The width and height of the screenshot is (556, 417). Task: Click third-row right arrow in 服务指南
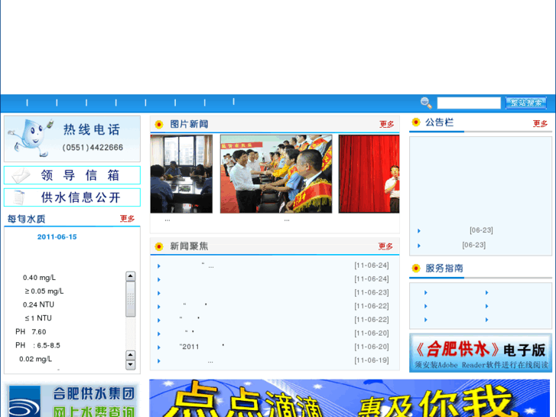[x=487, y=320]
